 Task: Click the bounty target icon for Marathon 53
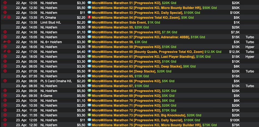[x=5, y=12]
